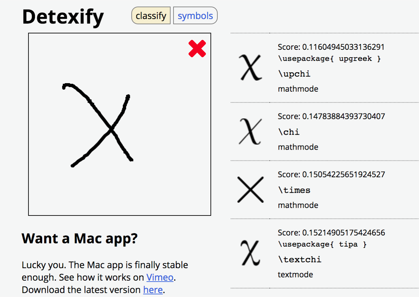
Task: Click score 0.15214905175424656
Action: 331,232
